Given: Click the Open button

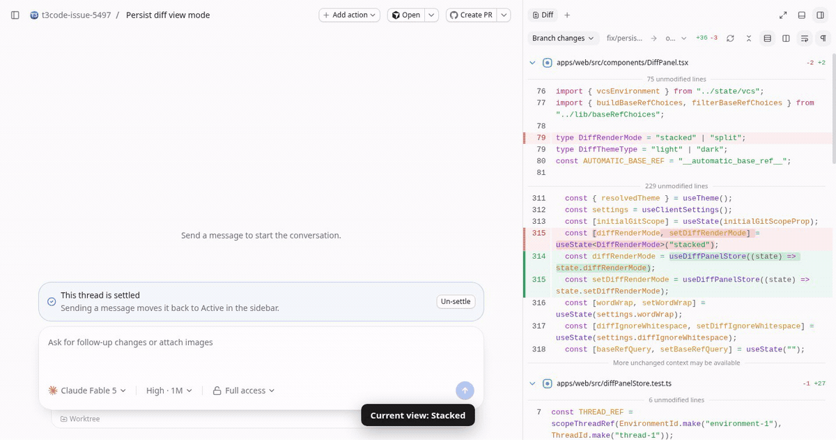Looking at the screenshot, I should tap(405, 15).
